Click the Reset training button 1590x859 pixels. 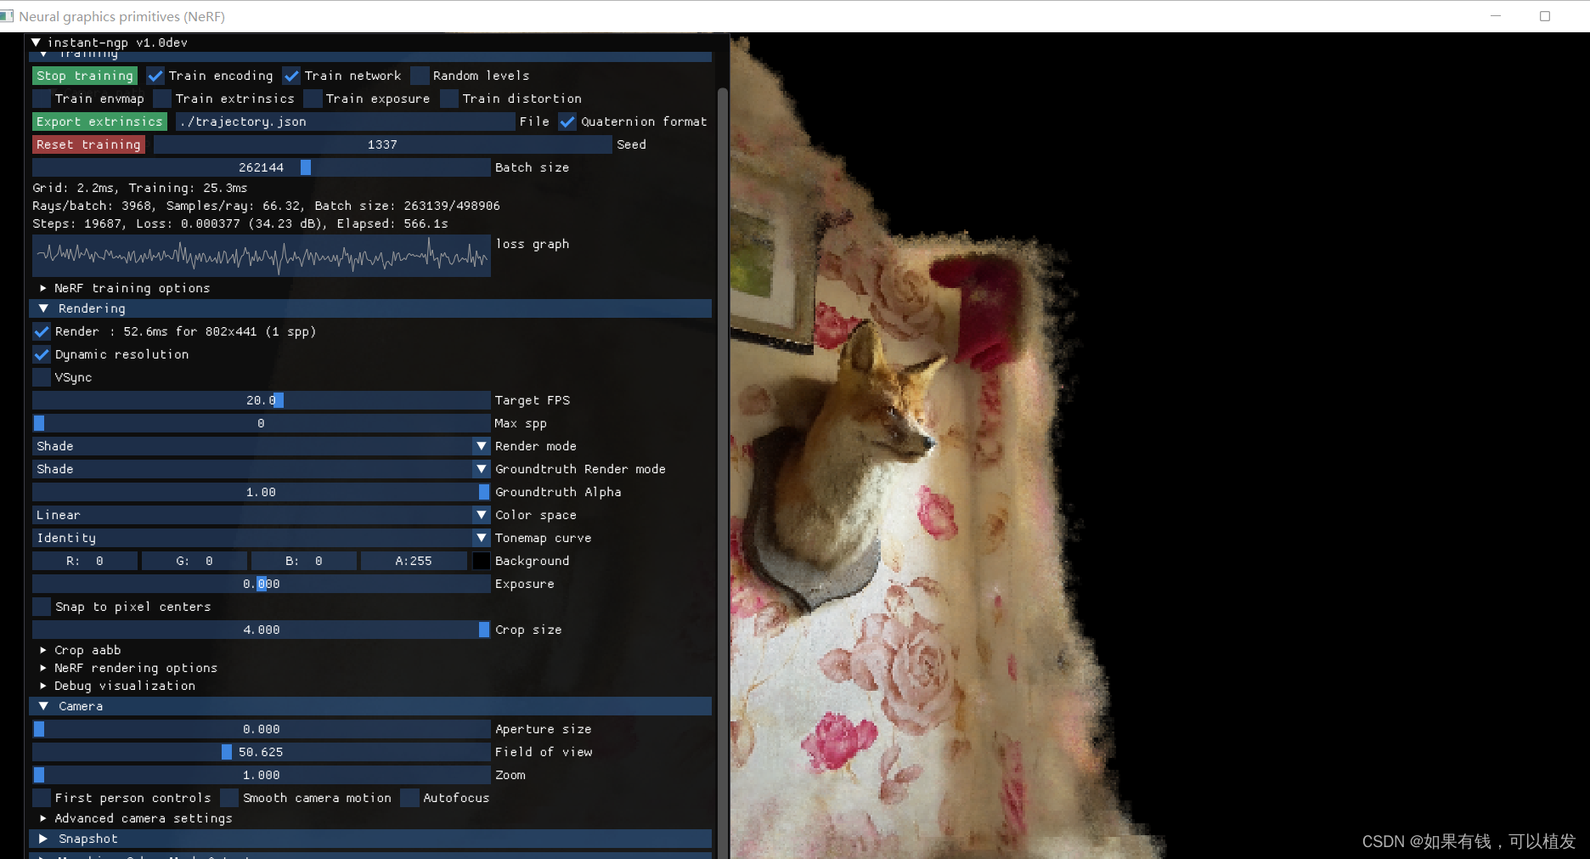tap(88, 144)
